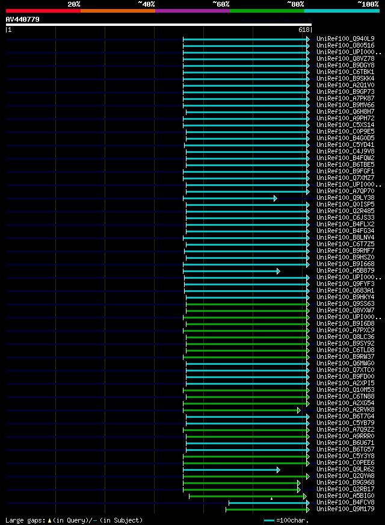Click the UniRef100_B9HKY4 label
The width and height of the screenshot is (385, 525).
[345, 297]
